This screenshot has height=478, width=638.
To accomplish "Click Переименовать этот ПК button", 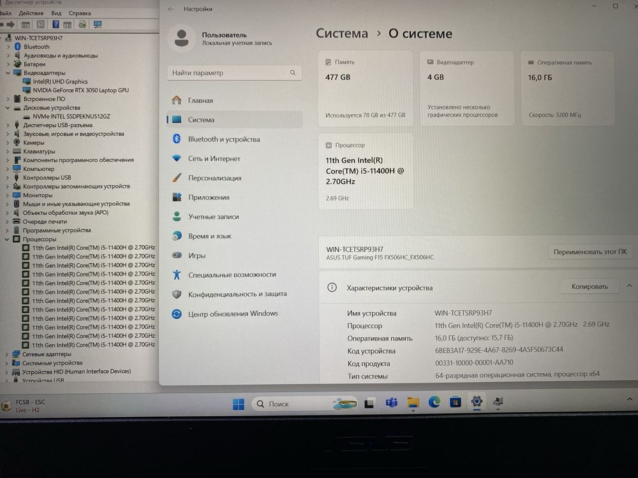I will (x=590, y=252).
